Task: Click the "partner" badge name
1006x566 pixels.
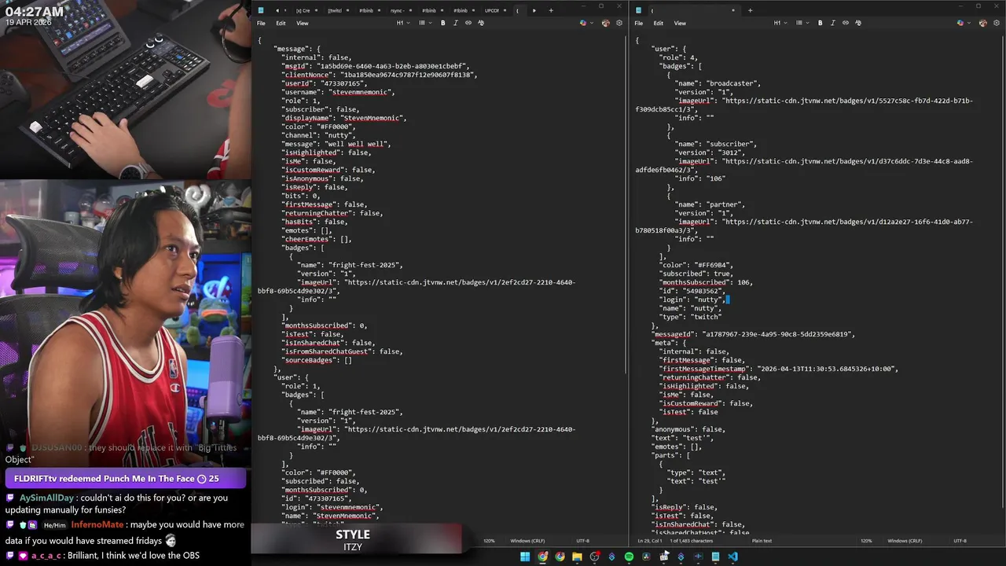Action: click(725, 204)
